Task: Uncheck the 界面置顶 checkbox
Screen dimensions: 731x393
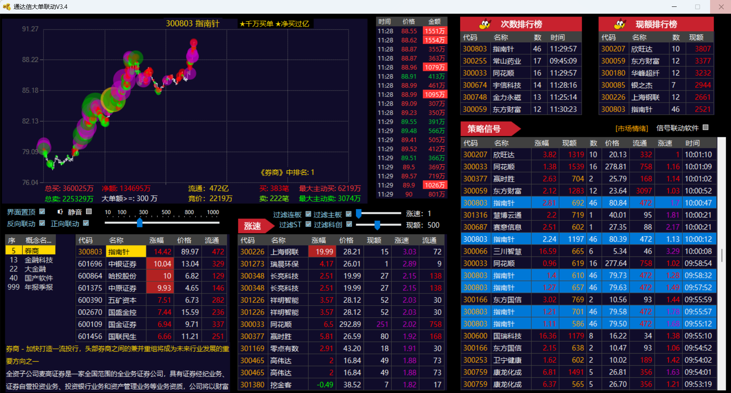Action: click(42, 211)
